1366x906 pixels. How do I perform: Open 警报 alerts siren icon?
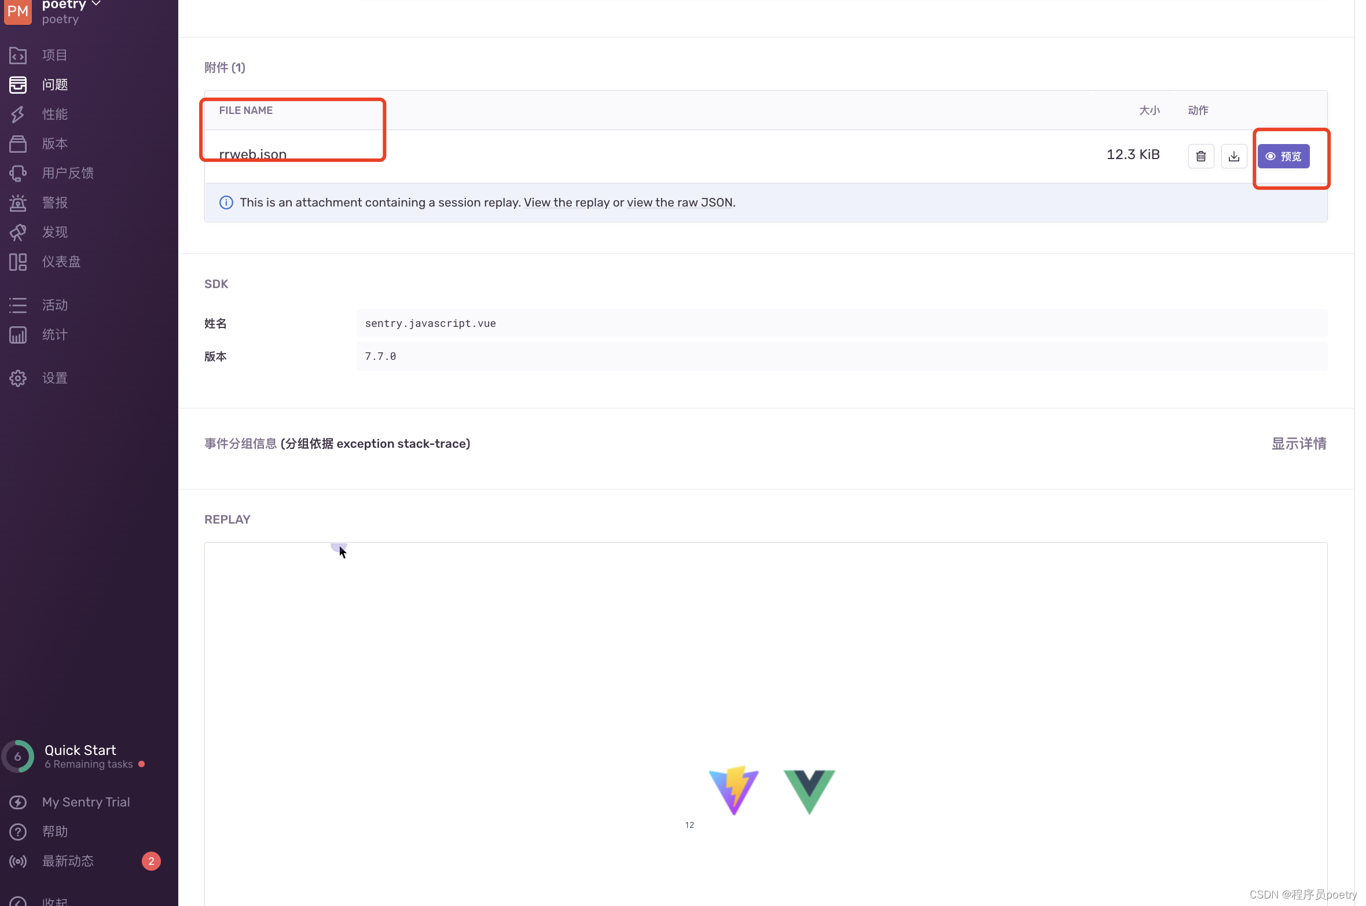[18, 202]
